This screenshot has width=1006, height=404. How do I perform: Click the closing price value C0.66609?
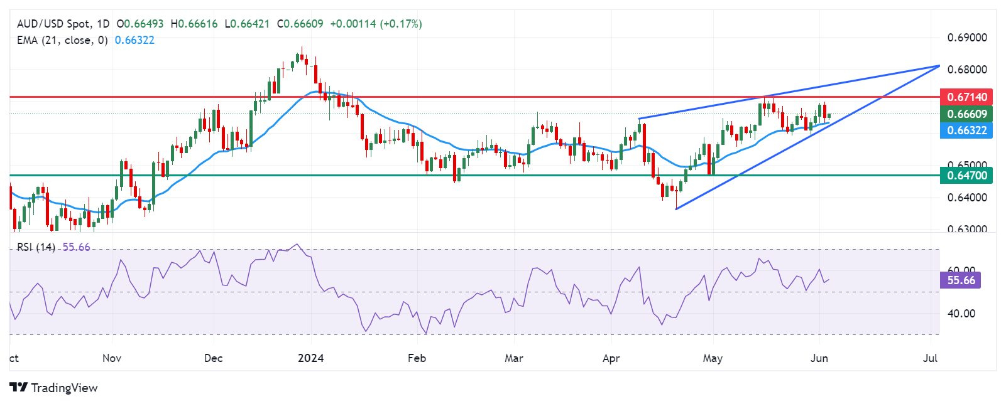coord(300,24)
